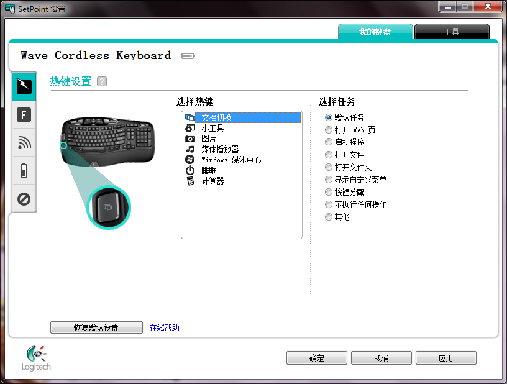Click the music note media player icon
Image resolution: width=507 pixels, height=384 pixels.
click(x=190, y=149)
